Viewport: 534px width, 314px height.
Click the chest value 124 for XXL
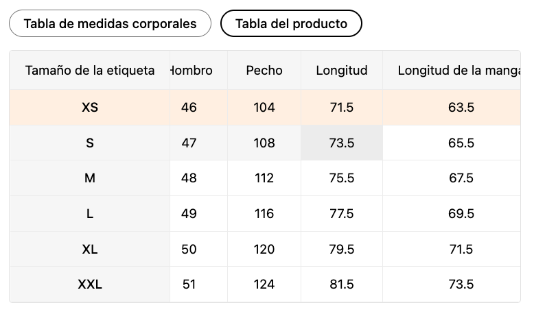[264, 285]
